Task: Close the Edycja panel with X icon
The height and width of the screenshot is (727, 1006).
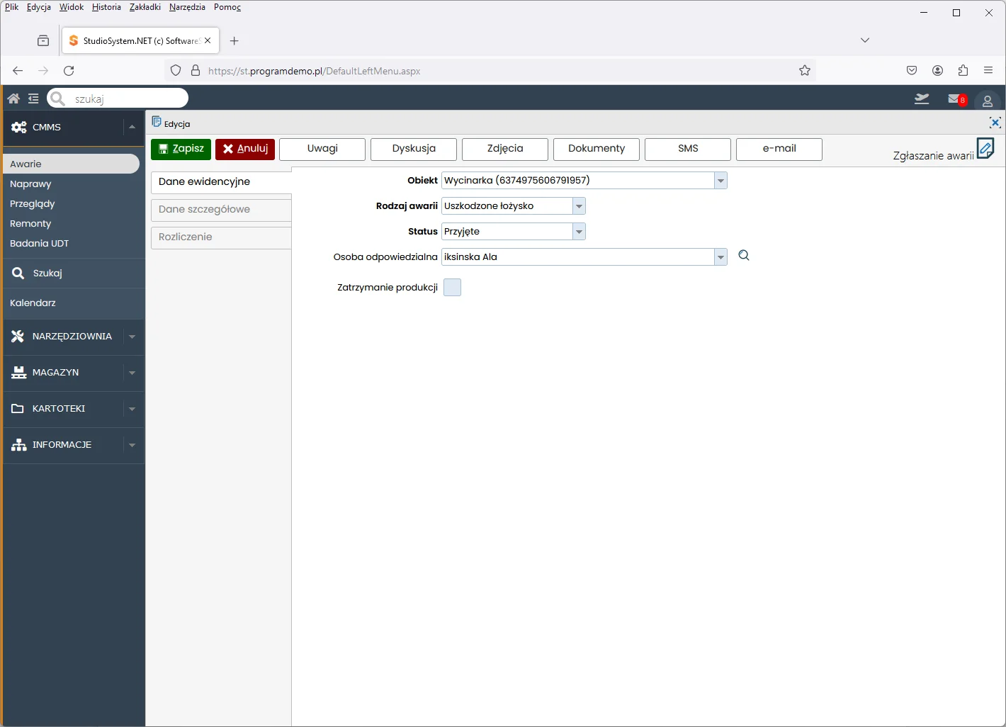Action: [995, 123]
